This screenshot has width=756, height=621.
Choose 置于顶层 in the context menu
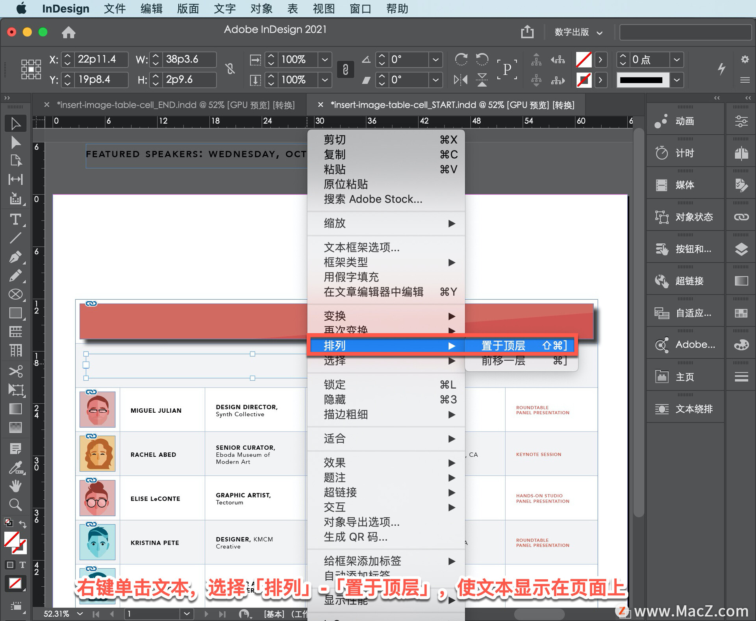(x=503, y=345)
